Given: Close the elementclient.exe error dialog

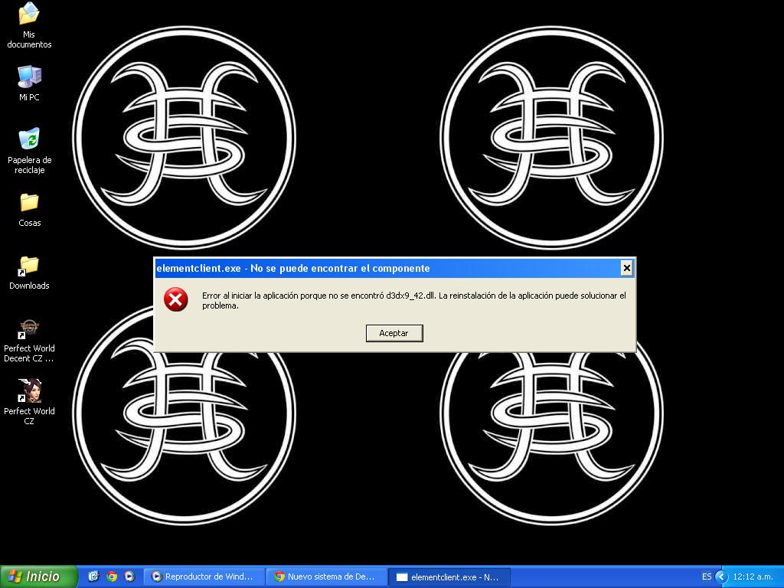Looking at the screenshot, I should tap(626, 268).
